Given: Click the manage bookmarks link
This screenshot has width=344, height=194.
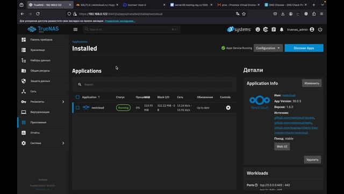Looking at the screenshot, I should click(120, 21).
